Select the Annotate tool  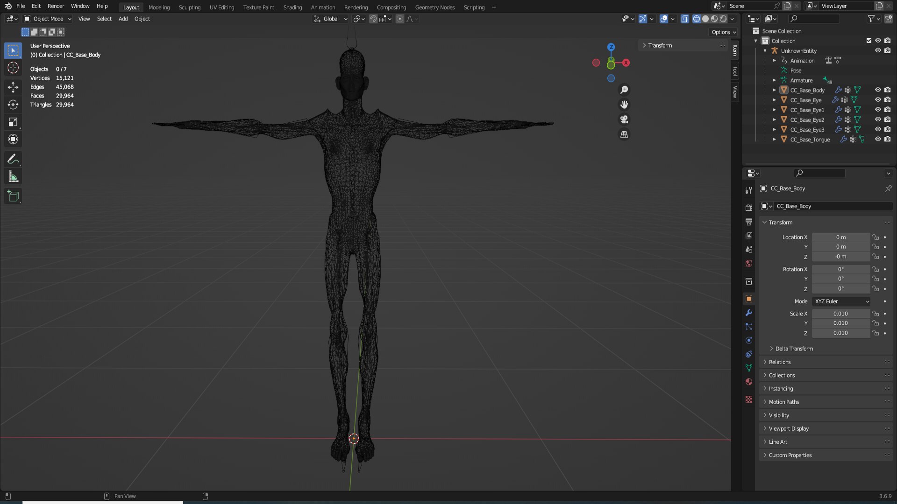tap(13, 160)
